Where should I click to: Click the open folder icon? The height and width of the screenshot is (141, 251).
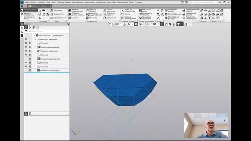(x=44, y=11)
